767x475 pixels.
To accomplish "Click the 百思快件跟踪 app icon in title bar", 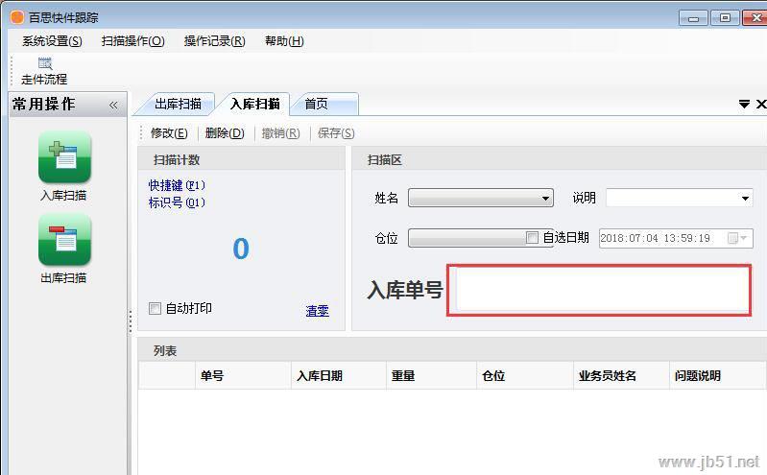I will [17, 17].
